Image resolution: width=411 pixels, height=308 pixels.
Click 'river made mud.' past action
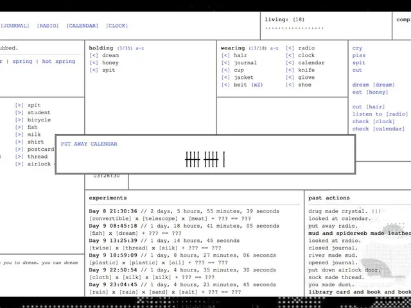point(333,255)
